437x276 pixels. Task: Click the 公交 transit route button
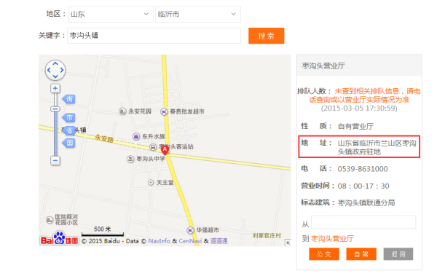point(324,254)
